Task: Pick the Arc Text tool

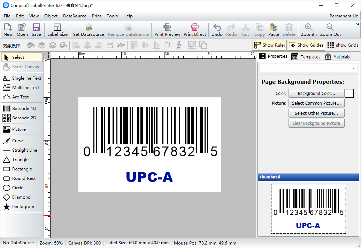Action: [22, 97]
